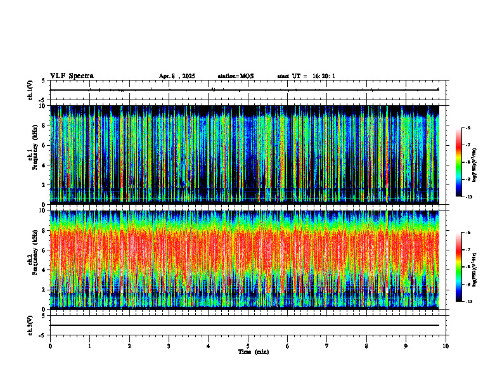
Task: Click the time axis tick label "6"
Action: click(x=288, y=346)
